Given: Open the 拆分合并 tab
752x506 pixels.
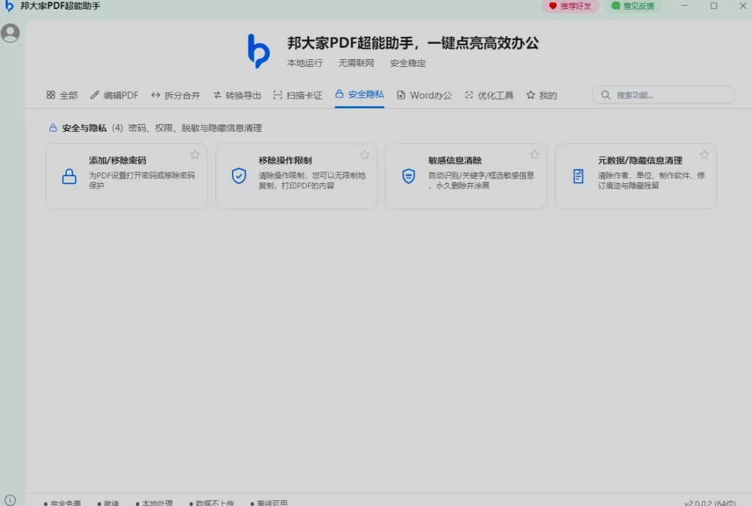Looking at the screenshot, I should (175, 95).
